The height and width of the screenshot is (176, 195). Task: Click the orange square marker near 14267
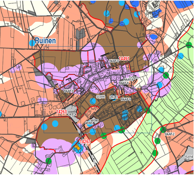coord(77,147)
